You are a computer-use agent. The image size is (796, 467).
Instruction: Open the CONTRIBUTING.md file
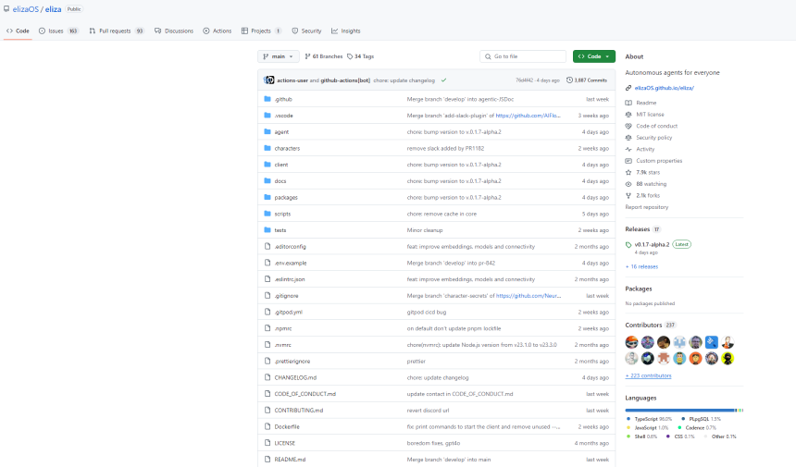click(x=298, y=411)
